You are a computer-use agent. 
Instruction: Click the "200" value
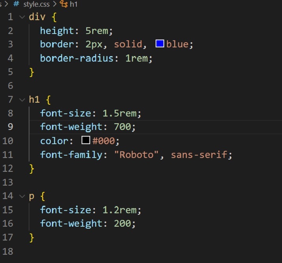(122, 224)
